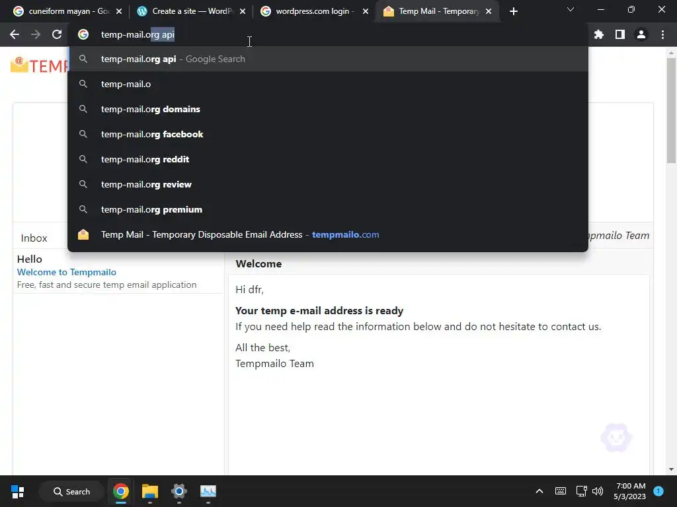Reload the current page
The height and width of the screenshot is (507, 677).
tap(57, 34)
